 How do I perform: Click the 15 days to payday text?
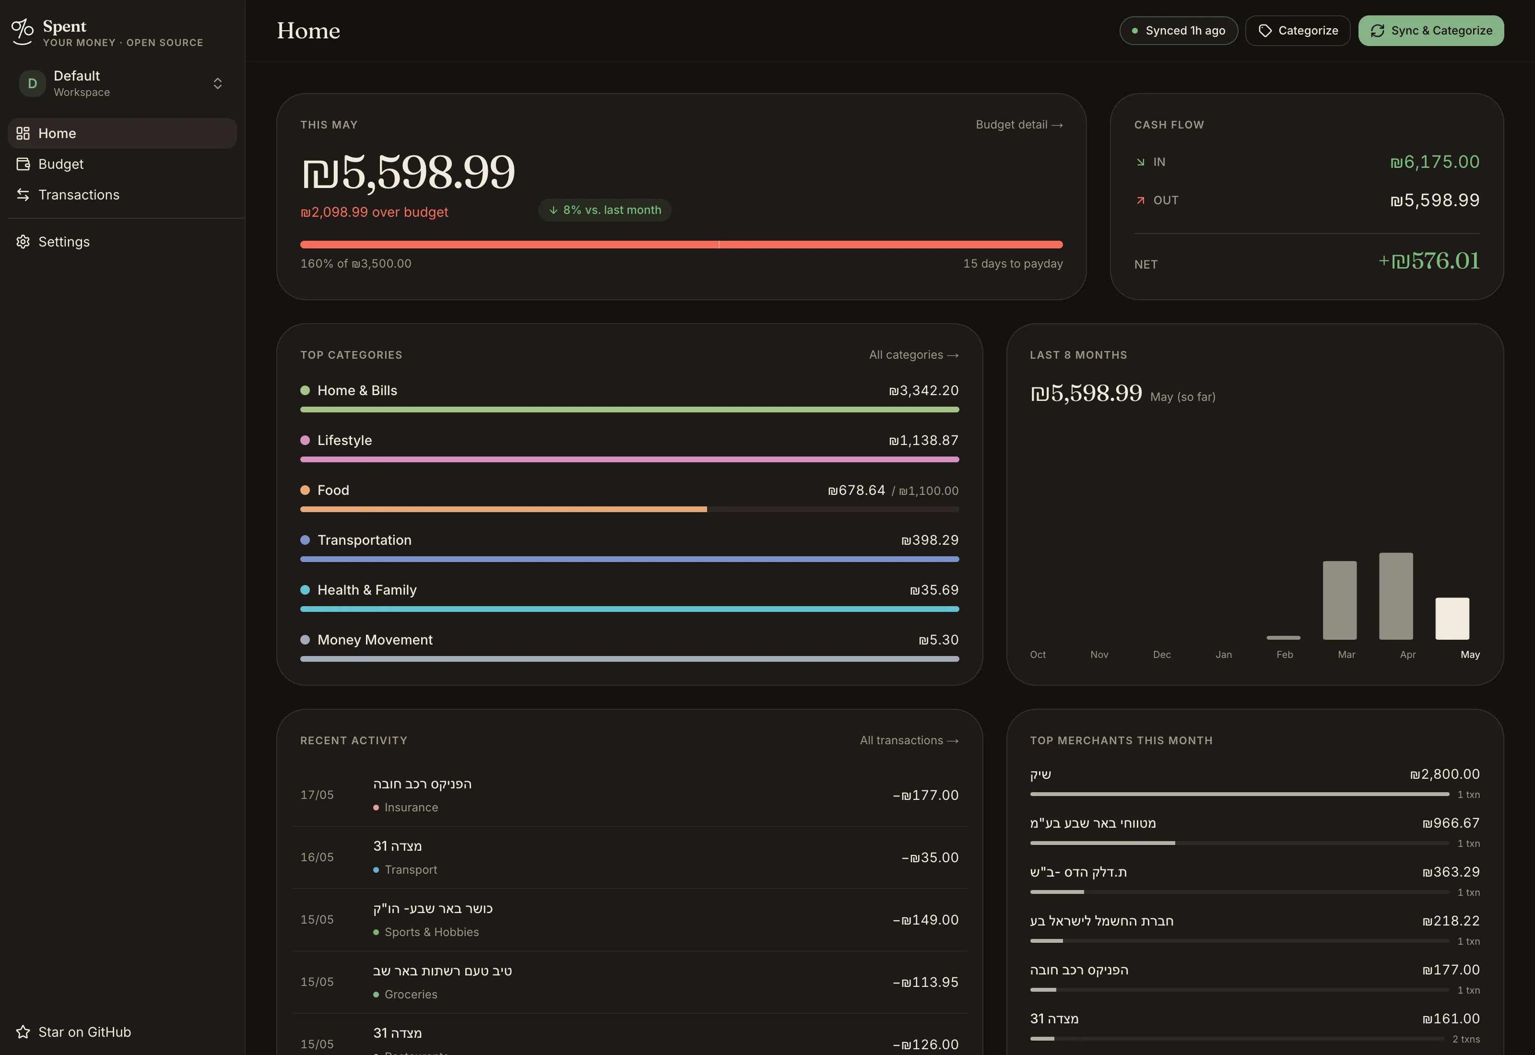click(1013, 264)
